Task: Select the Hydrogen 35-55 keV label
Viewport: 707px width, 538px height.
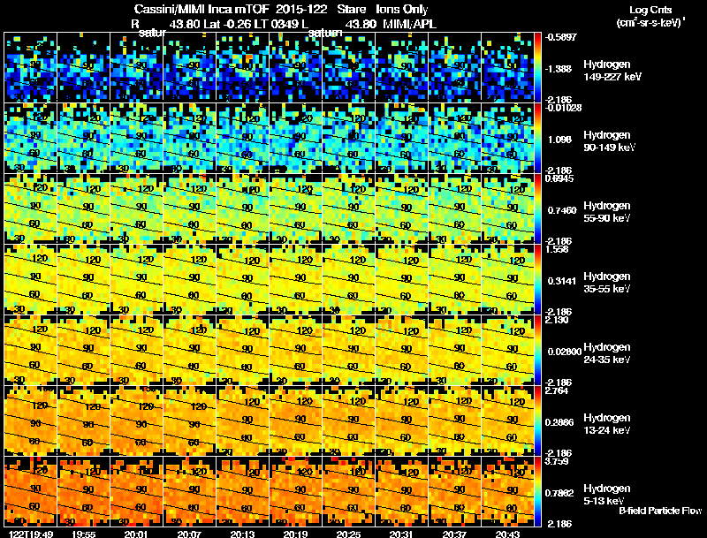Action: pos(607,283)
